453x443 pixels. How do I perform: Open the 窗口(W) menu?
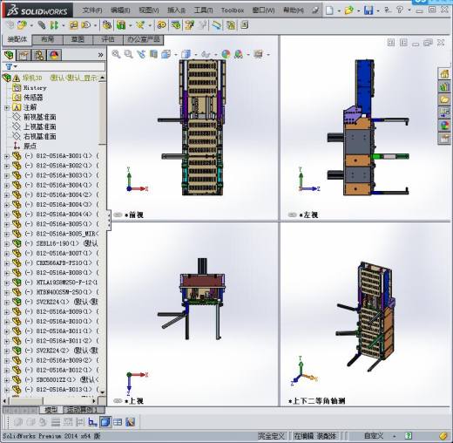click(x=263, y=10)
